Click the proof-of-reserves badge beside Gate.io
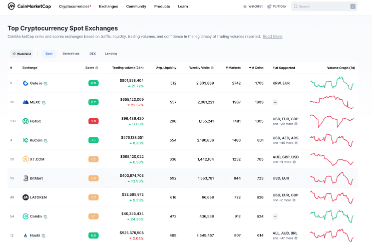 pos(46,83)
